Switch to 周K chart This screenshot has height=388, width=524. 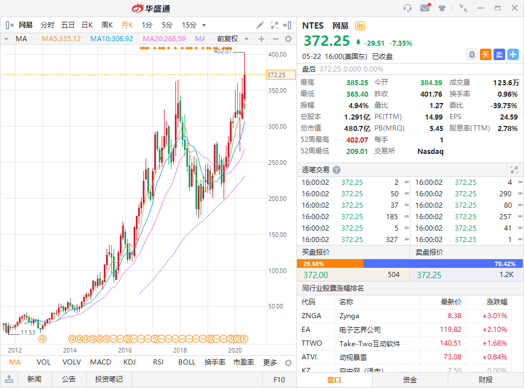click(x=107, y=25)
